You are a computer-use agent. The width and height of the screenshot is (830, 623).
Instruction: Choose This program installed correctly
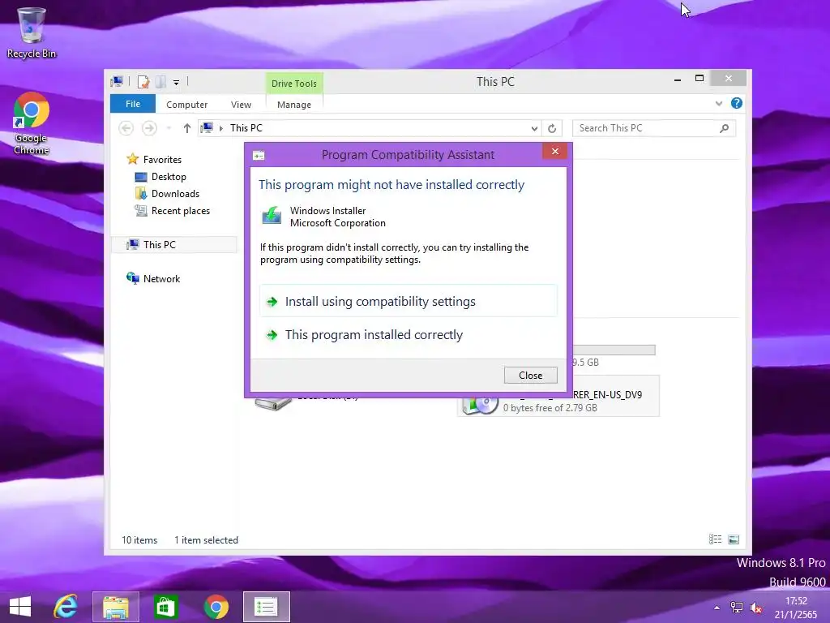tap(409, 334)
